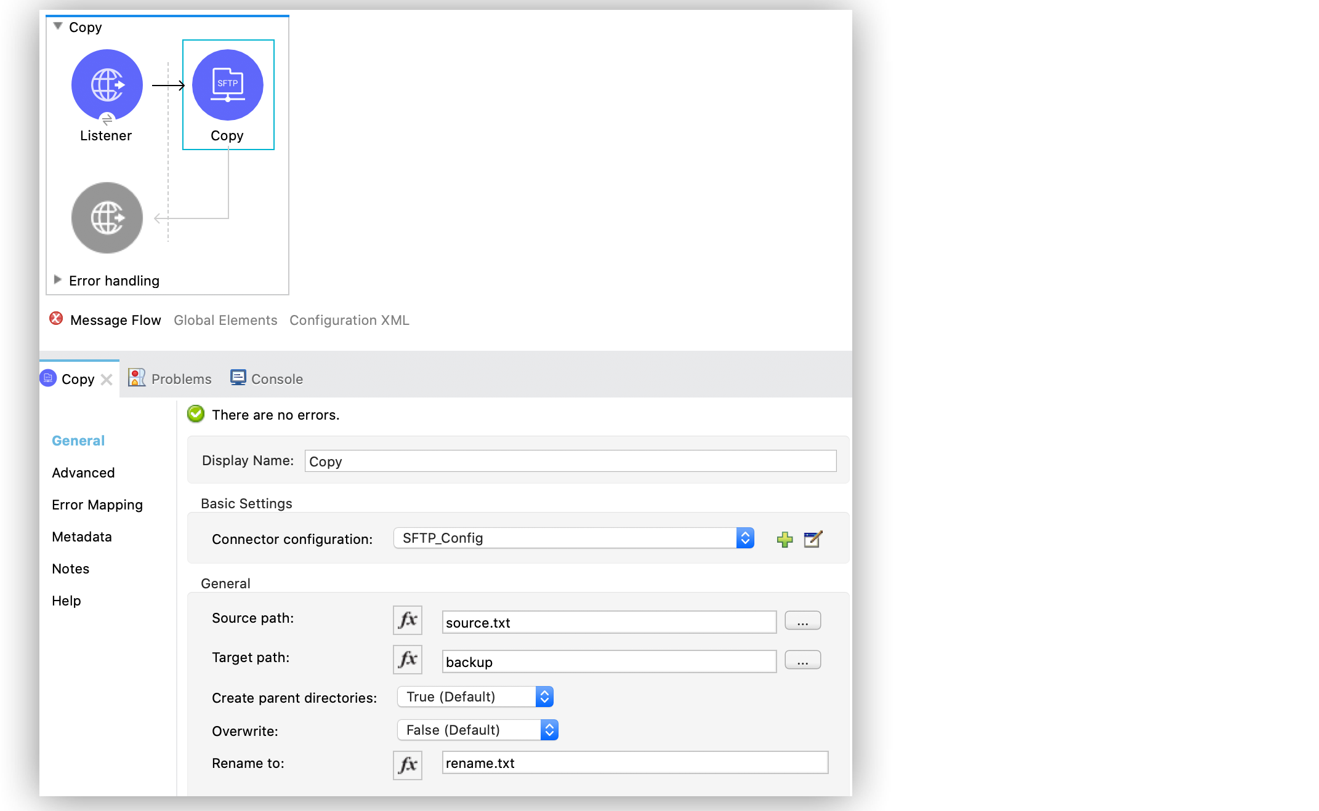The height and width of the screenshot is (811, 1319).
Task: Click the green no-errors checkmark icon
Action: [195, 414]
